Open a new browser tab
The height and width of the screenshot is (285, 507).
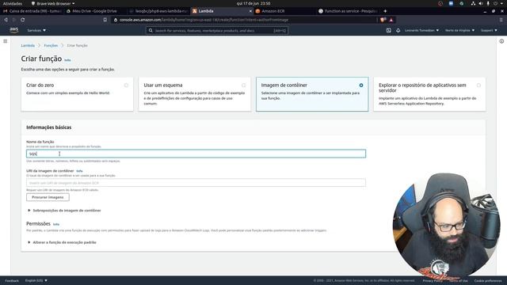point(385,11)
